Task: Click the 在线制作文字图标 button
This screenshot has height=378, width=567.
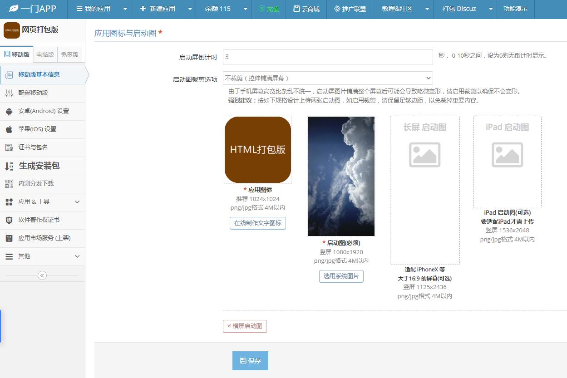Action: pos(257,223)
